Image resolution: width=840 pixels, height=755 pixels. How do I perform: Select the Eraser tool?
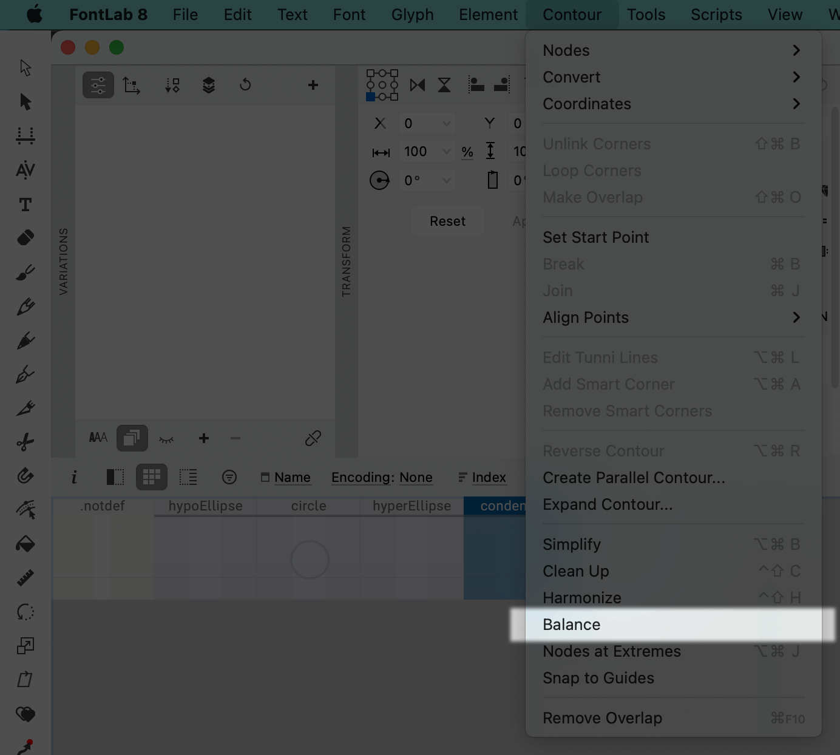click(x=25, y=238)
